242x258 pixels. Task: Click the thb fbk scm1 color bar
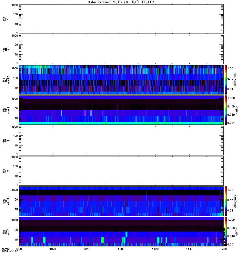point(226,110)
